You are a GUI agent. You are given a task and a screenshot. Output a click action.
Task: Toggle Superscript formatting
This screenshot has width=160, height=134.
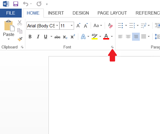pyautogui.click(x=73, y=37)
